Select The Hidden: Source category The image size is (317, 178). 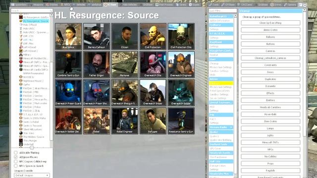coord(34,137)
